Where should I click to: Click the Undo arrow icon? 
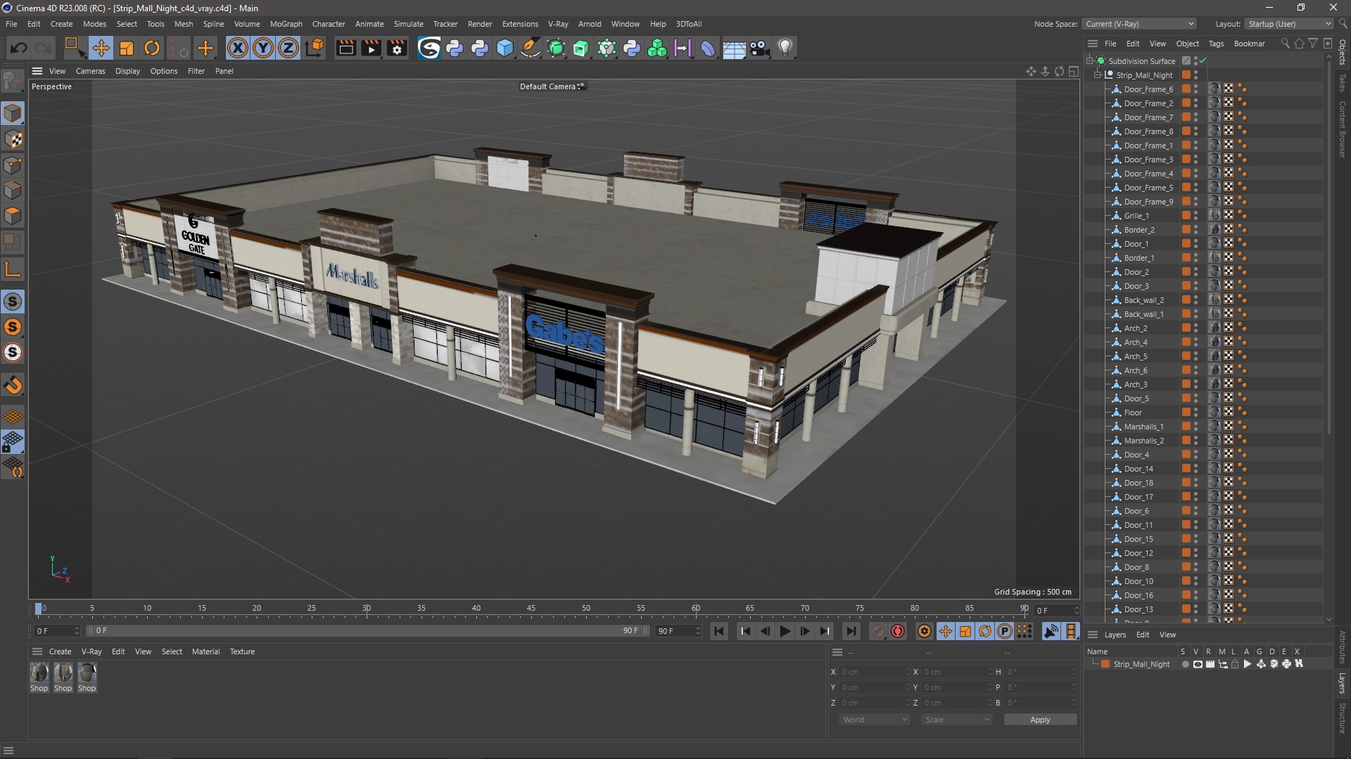coord(19,48)
